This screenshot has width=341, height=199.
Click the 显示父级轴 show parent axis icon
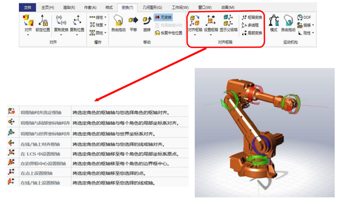point(229,22)
